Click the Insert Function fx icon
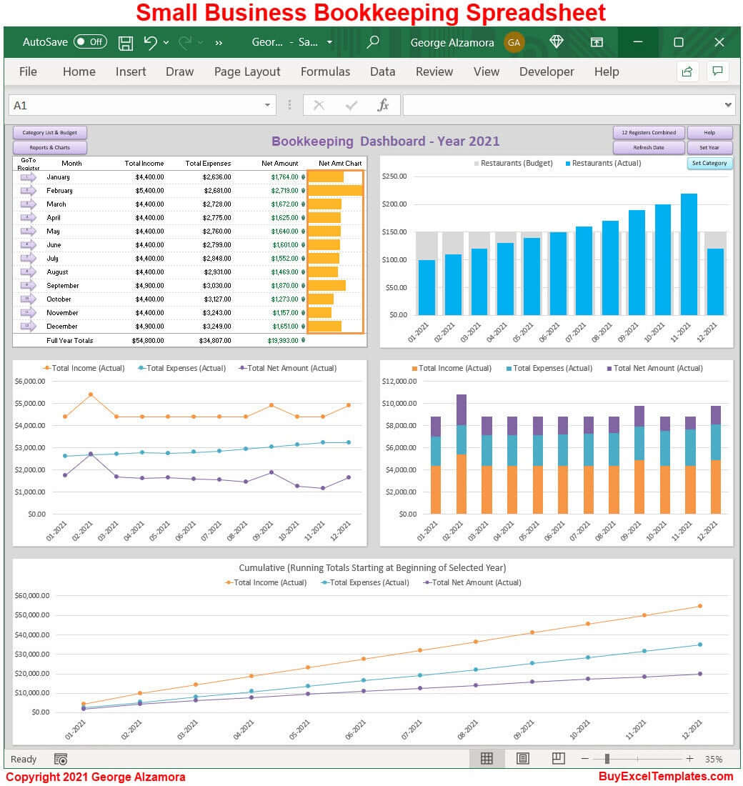 click(383, 104)
